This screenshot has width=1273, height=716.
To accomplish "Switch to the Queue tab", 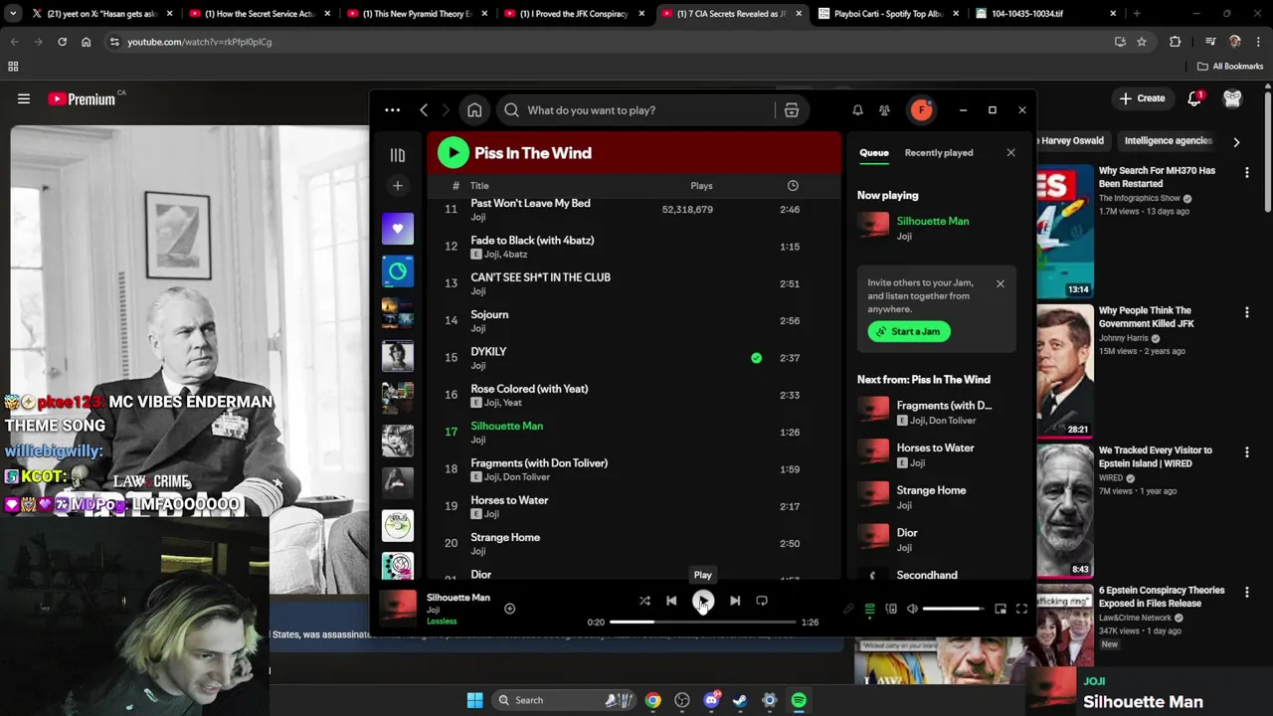I will [874, 153].
